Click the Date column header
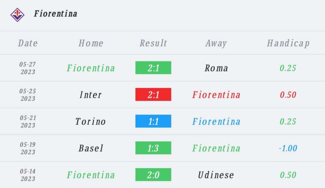 click(28, 43)
